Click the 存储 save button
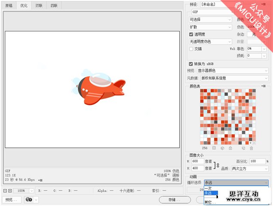This screenshot has width=273, height=206. tap(174, 200)
